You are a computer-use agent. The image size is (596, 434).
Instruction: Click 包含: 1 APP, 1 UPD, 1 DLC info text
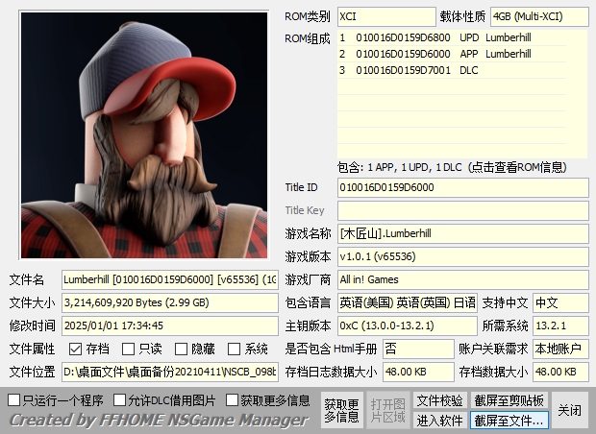[x=452, y=167]
